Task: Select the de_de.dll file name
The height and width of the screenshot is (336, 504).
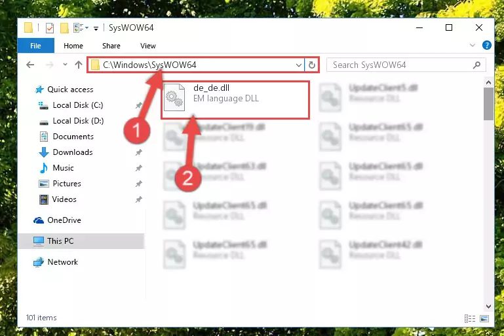Action: [211, 88]
